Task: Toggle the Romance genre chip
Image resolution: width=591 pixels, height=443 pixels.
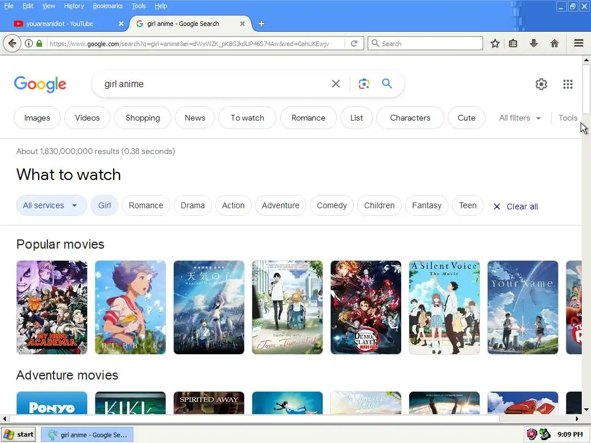Action: point(146,205)
